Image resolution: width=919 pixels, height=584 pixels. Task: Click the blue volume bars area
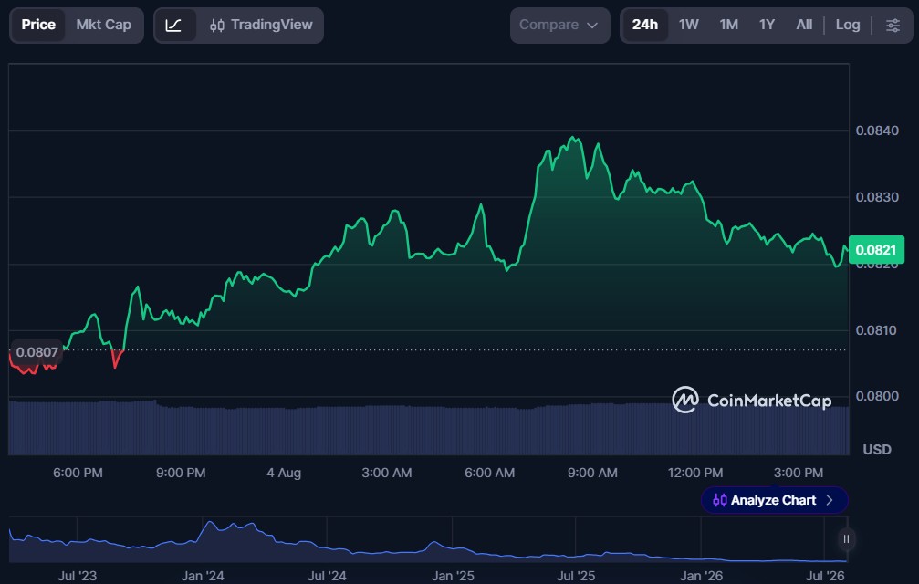click(x=428, y=430)
